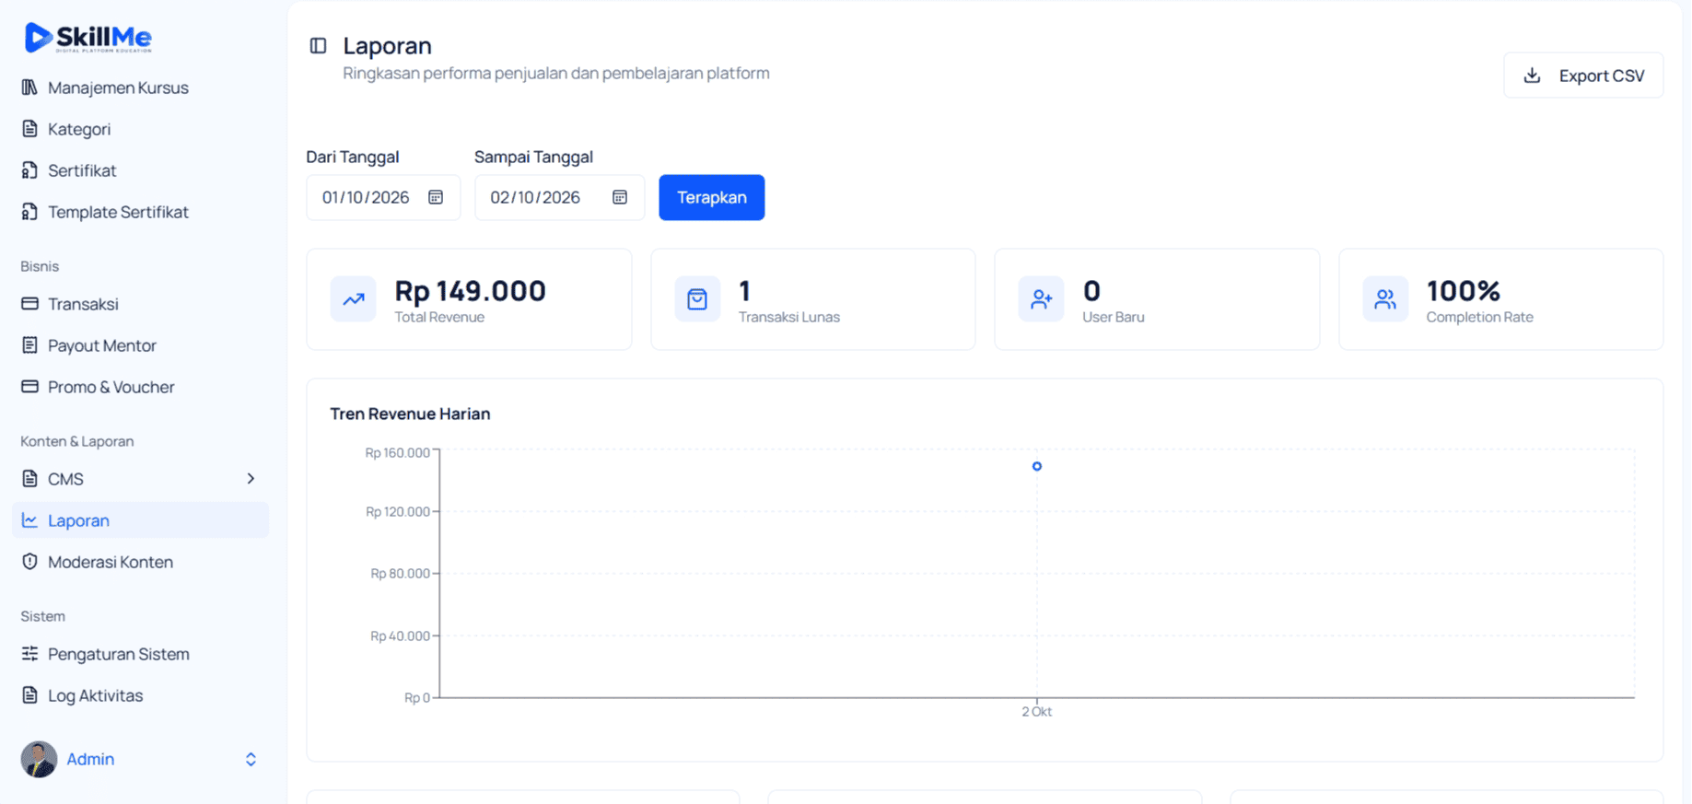Click the Payout Mentor receipt icon
Viewport: 1692px width, 804px height.
click(x=29, y=345)
